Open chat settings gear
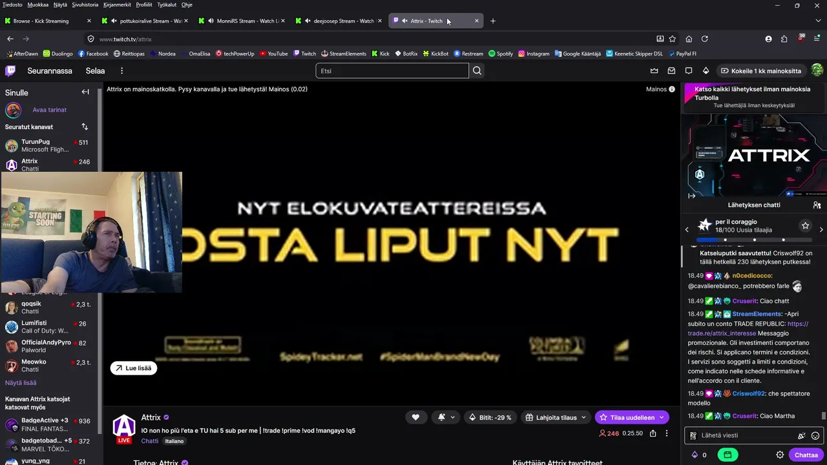 (x=780, y=455)
